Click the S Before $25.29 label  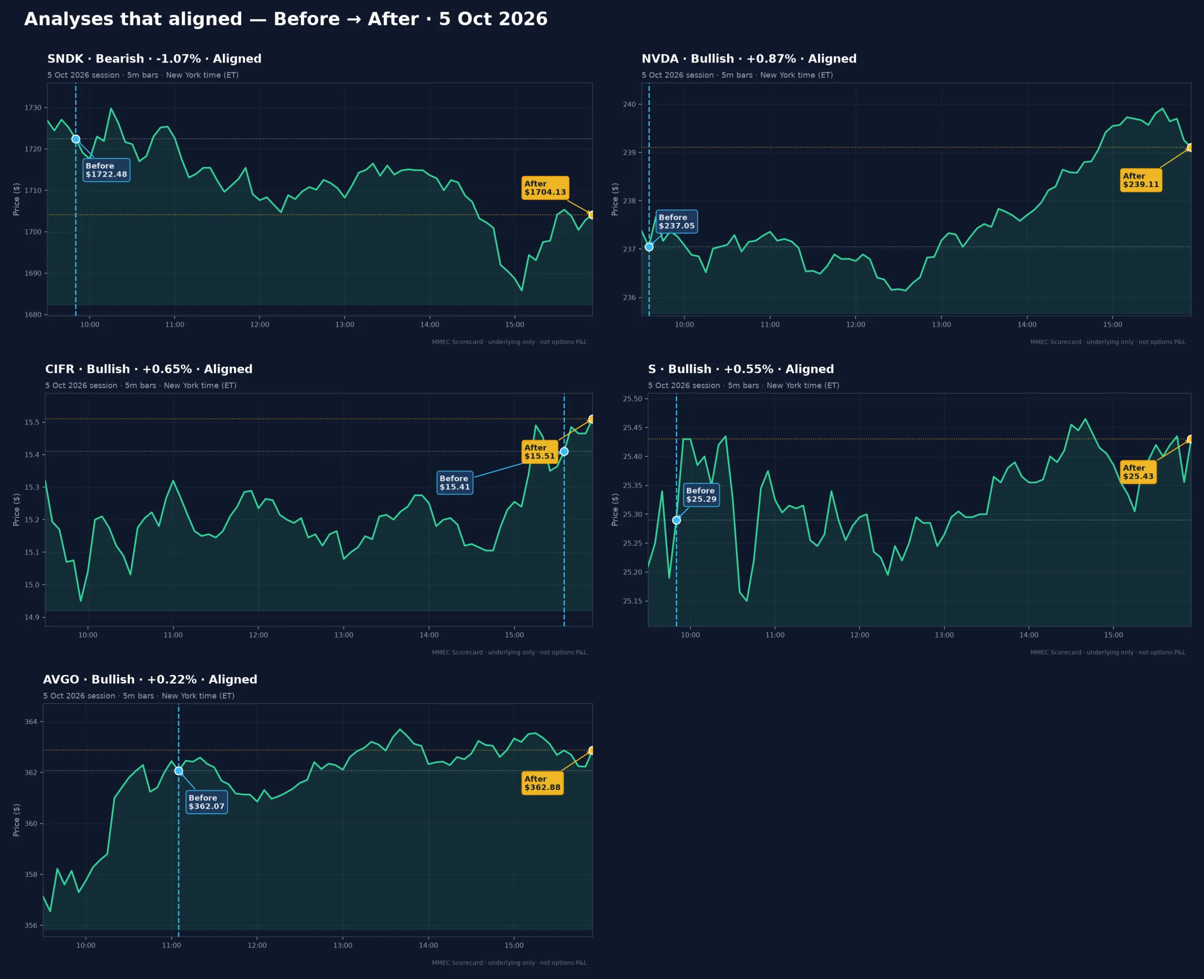pos(701,495)
